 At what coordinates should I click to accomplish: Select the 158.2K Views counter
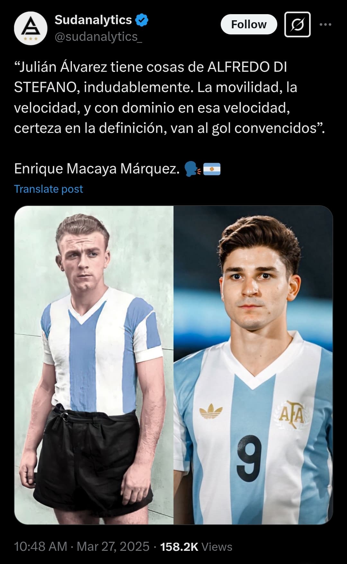[x=196, y=547]
